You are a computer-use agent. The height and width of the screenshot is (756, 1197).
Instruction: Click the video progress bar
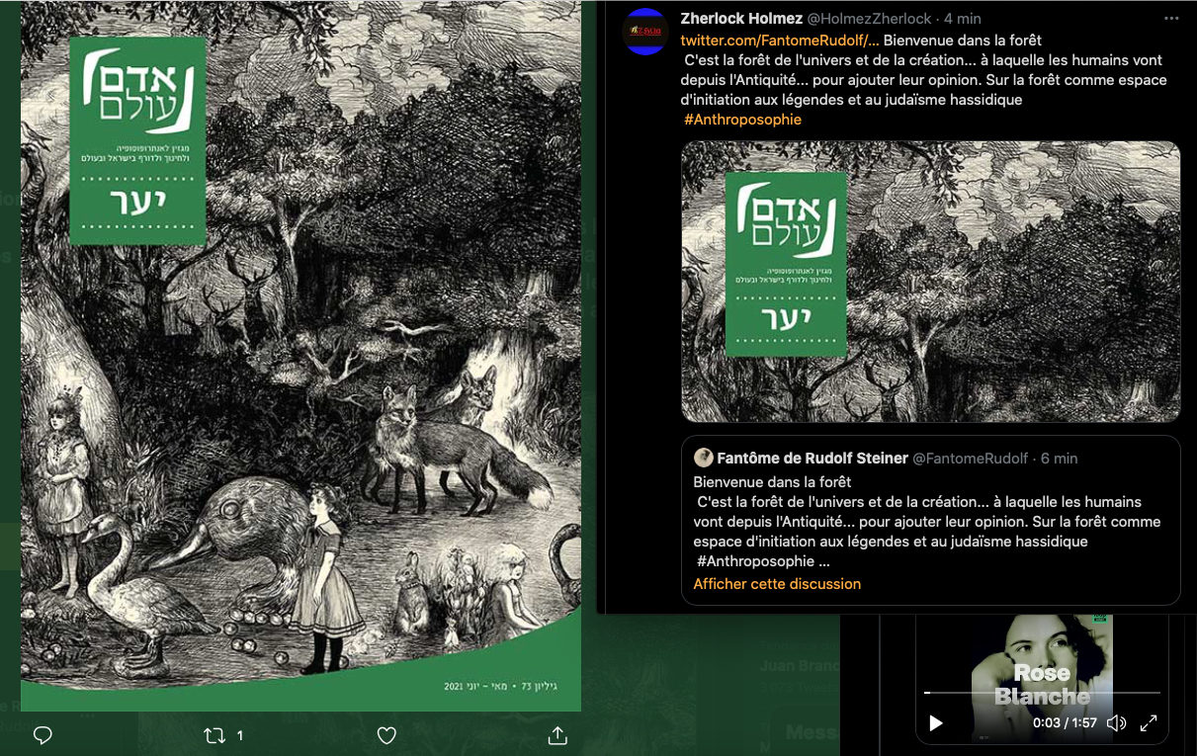1042,693
